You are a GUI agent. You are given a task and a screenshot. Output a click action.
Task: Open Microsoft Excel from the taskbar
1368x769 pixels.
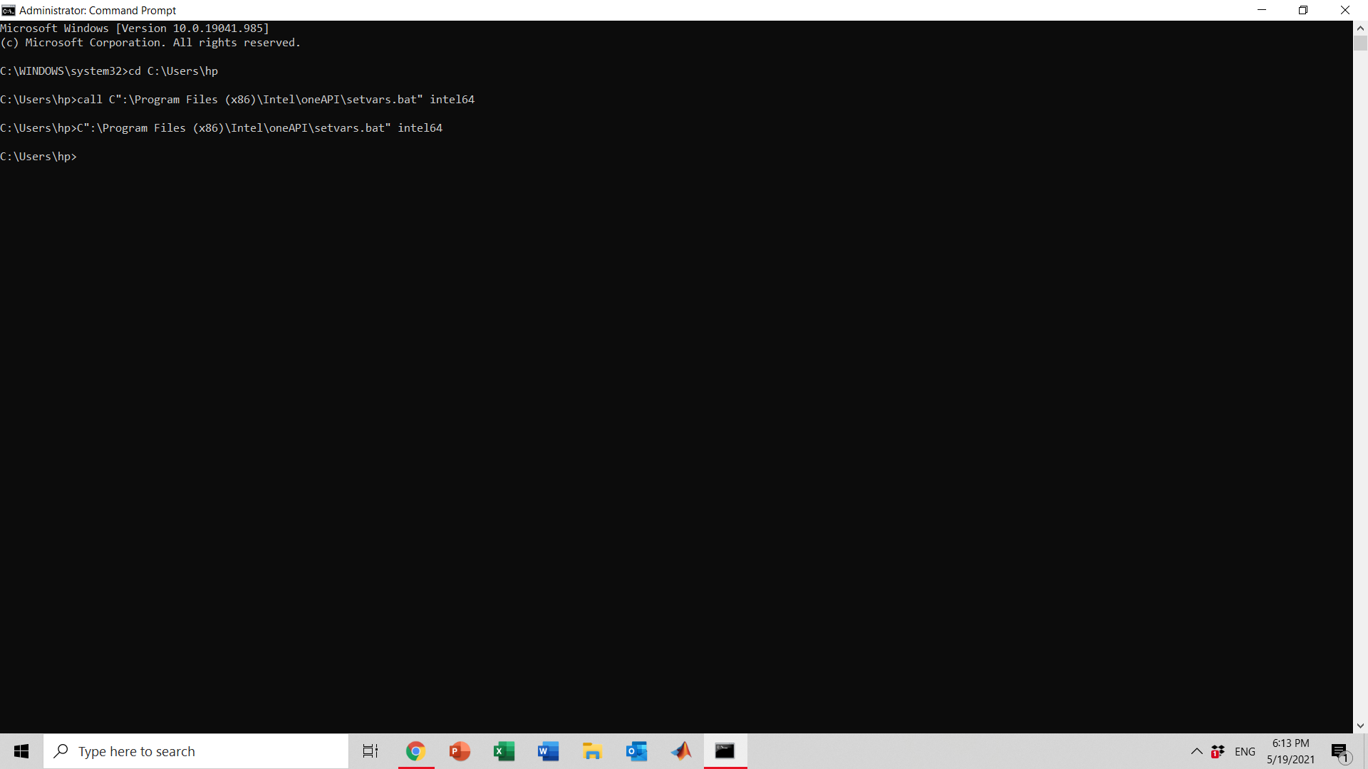pyautogui.click(x=504, y=751)
